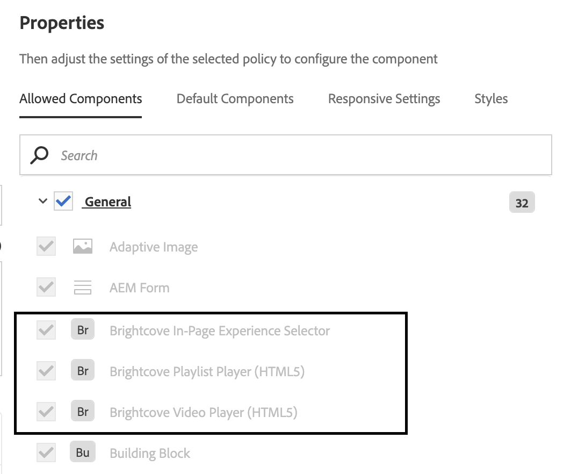Toggle the AEM Form checkbox
The width and height of the screenshot is (578, 474).
point(46,287)
